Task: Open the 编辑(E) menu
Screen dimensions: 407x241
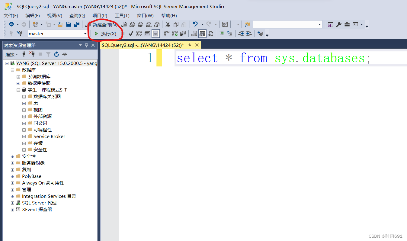Action: [33, 15]
